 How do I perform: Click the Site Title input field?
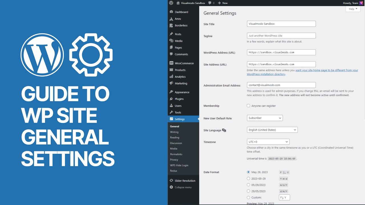281,24
